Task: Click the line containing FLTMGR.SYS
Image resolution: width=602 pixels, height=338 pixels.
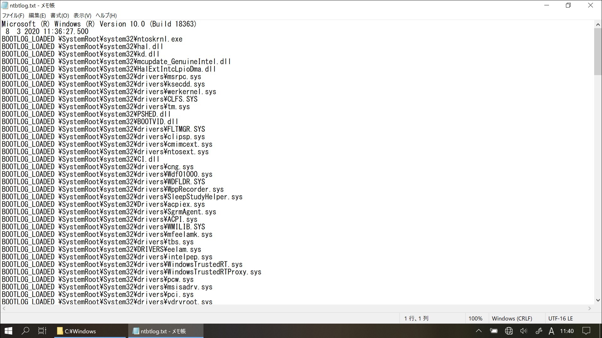Action: point(103,129)
